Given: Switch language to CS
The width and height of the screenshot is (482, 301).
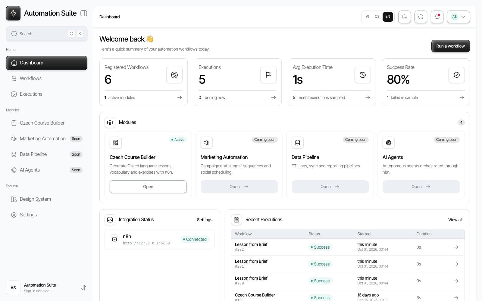Looking at the screenshot, I should click(377, 17).
